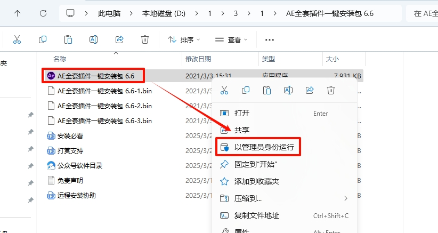Paste from the context menu icon
438x233 pixels.
(267, 90)
